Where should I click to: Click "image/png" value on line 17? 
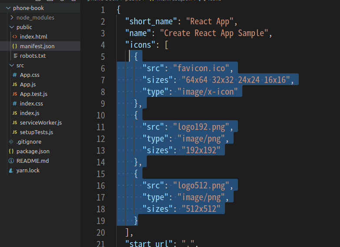[x=201, y=198]
